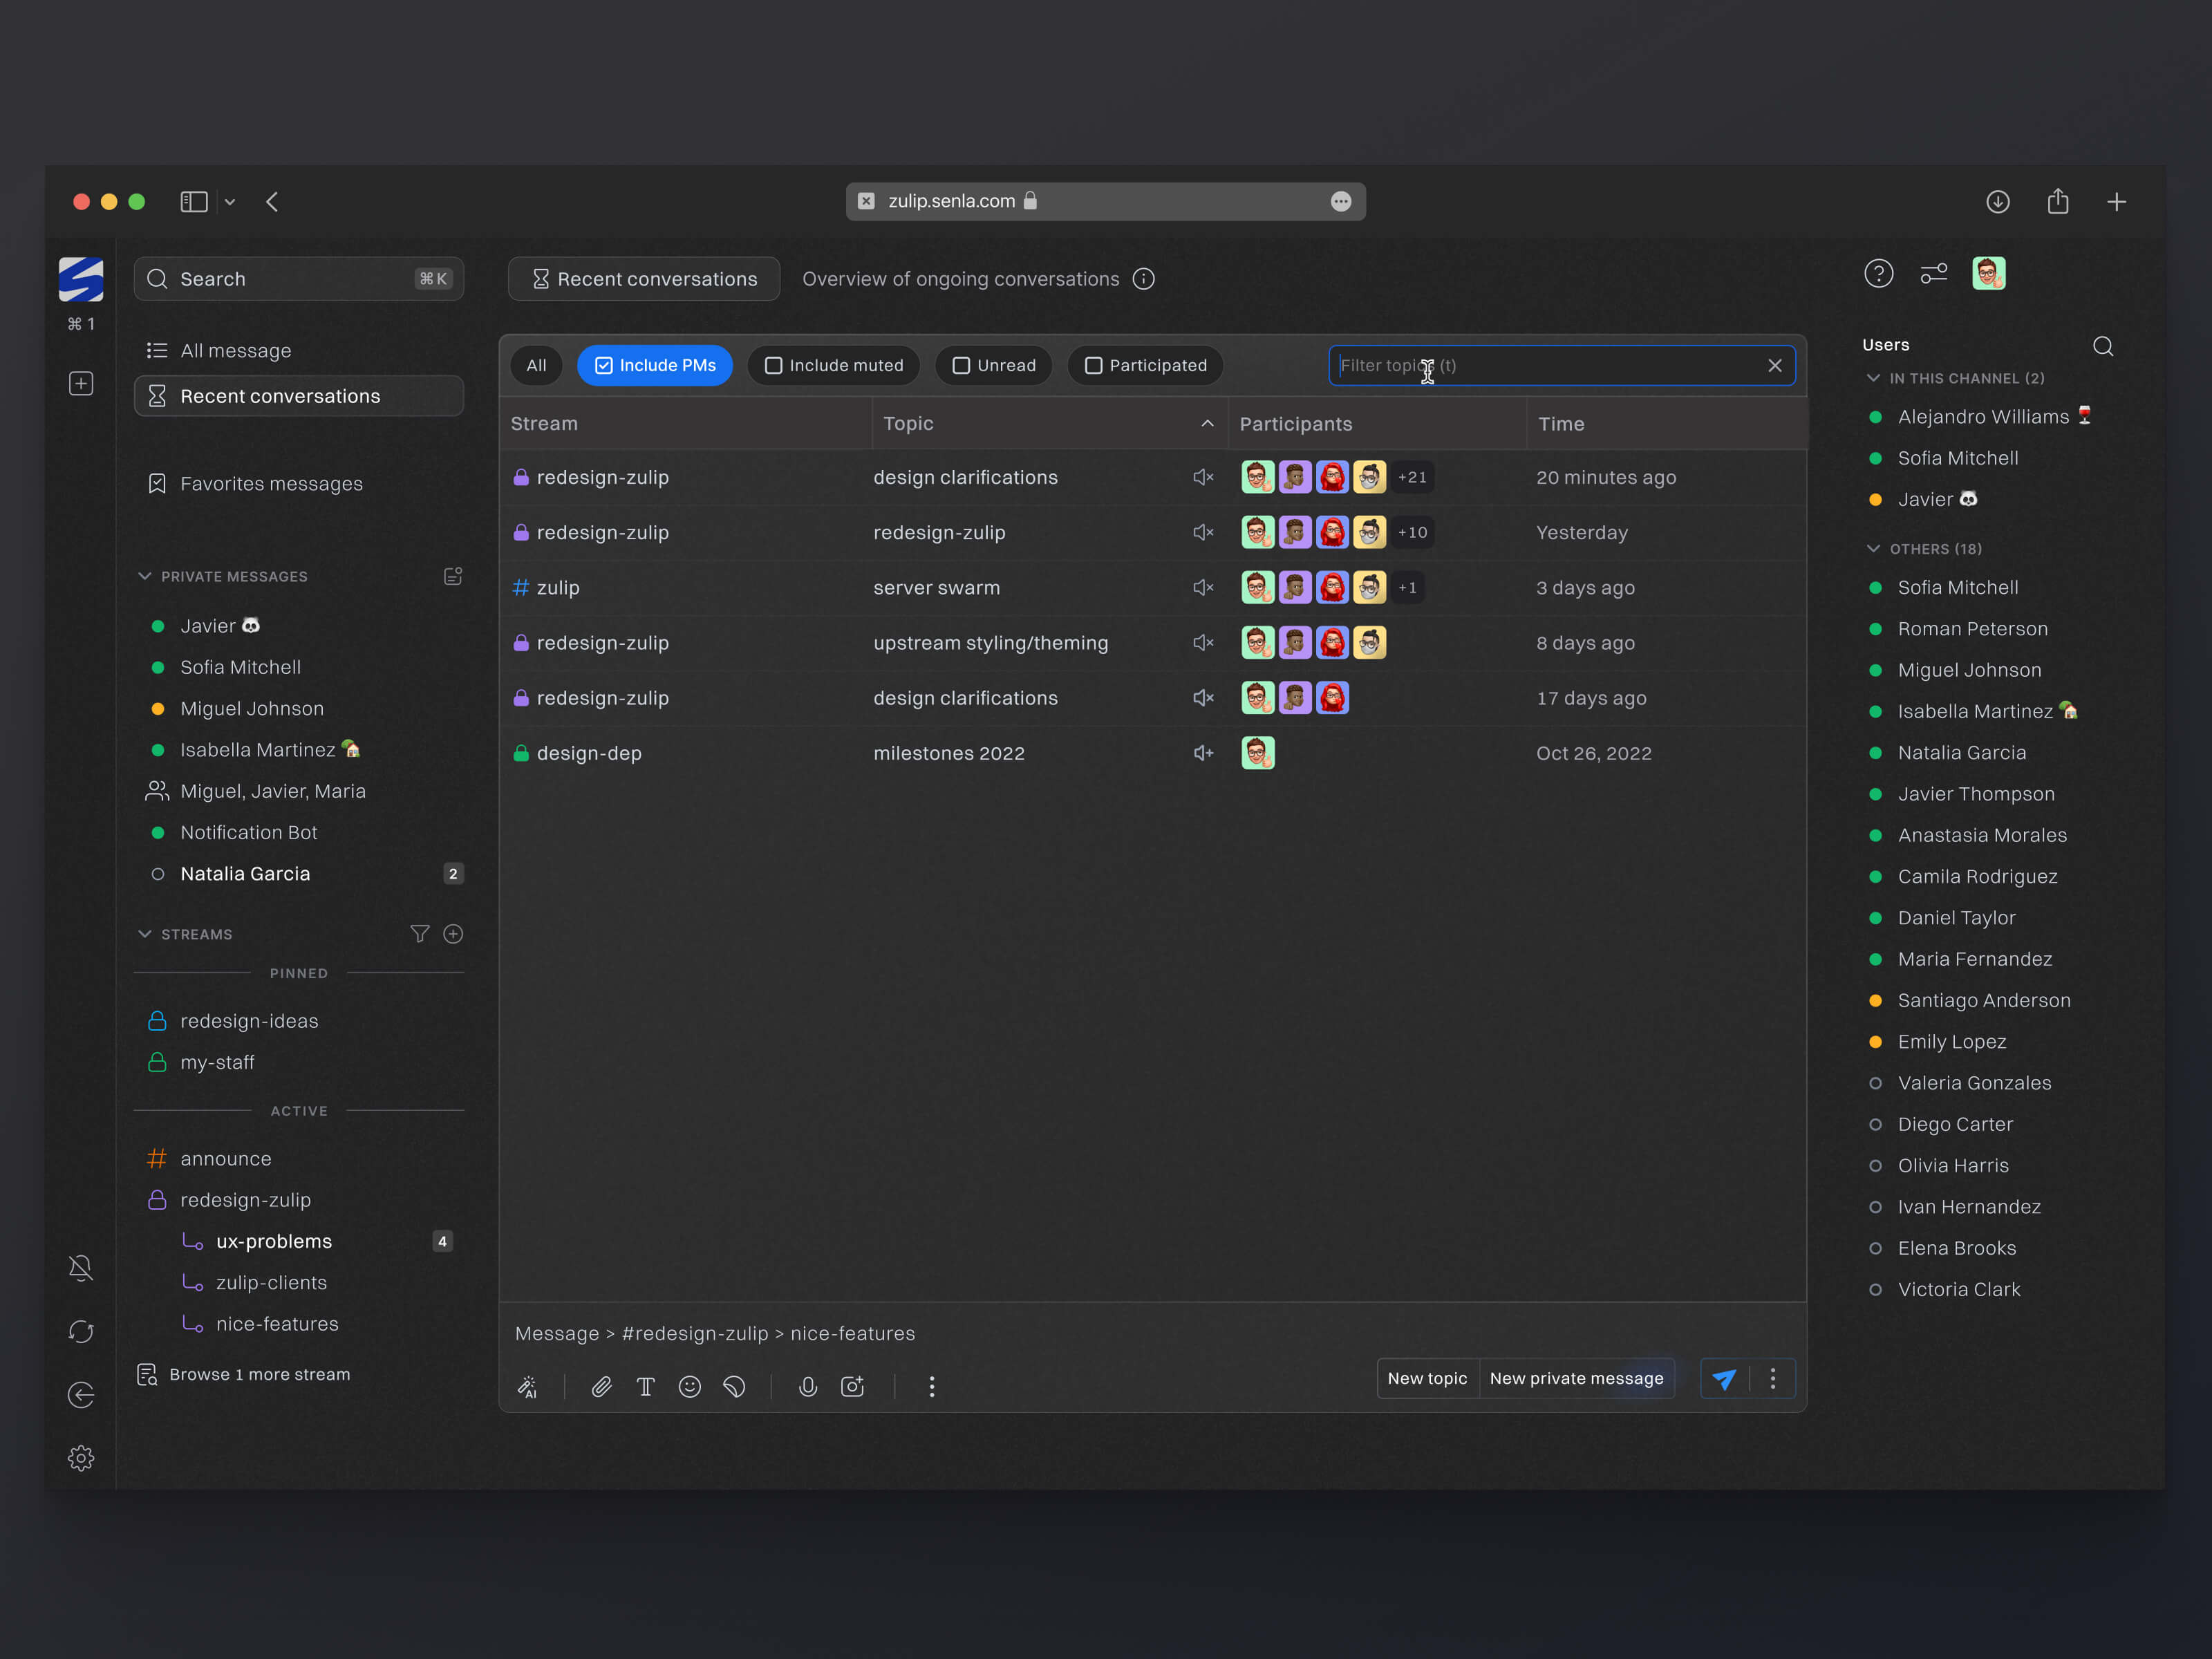The width and height of the screenshot is (2212, 1659).
Task: Click Browse 1 more stream link
Action: 259,1374
